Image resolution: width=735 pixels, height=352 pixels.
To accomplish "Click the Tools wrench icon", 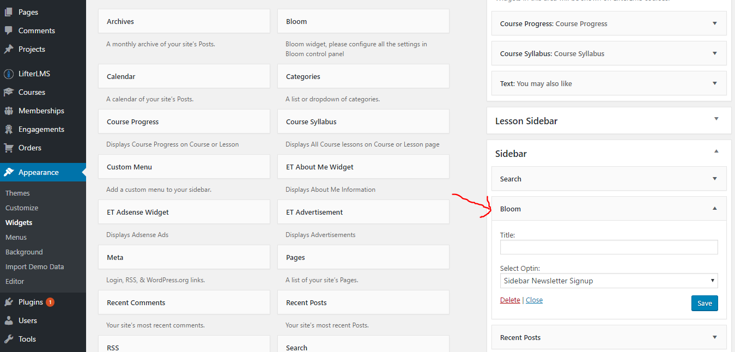I will (x=9, y=339).
